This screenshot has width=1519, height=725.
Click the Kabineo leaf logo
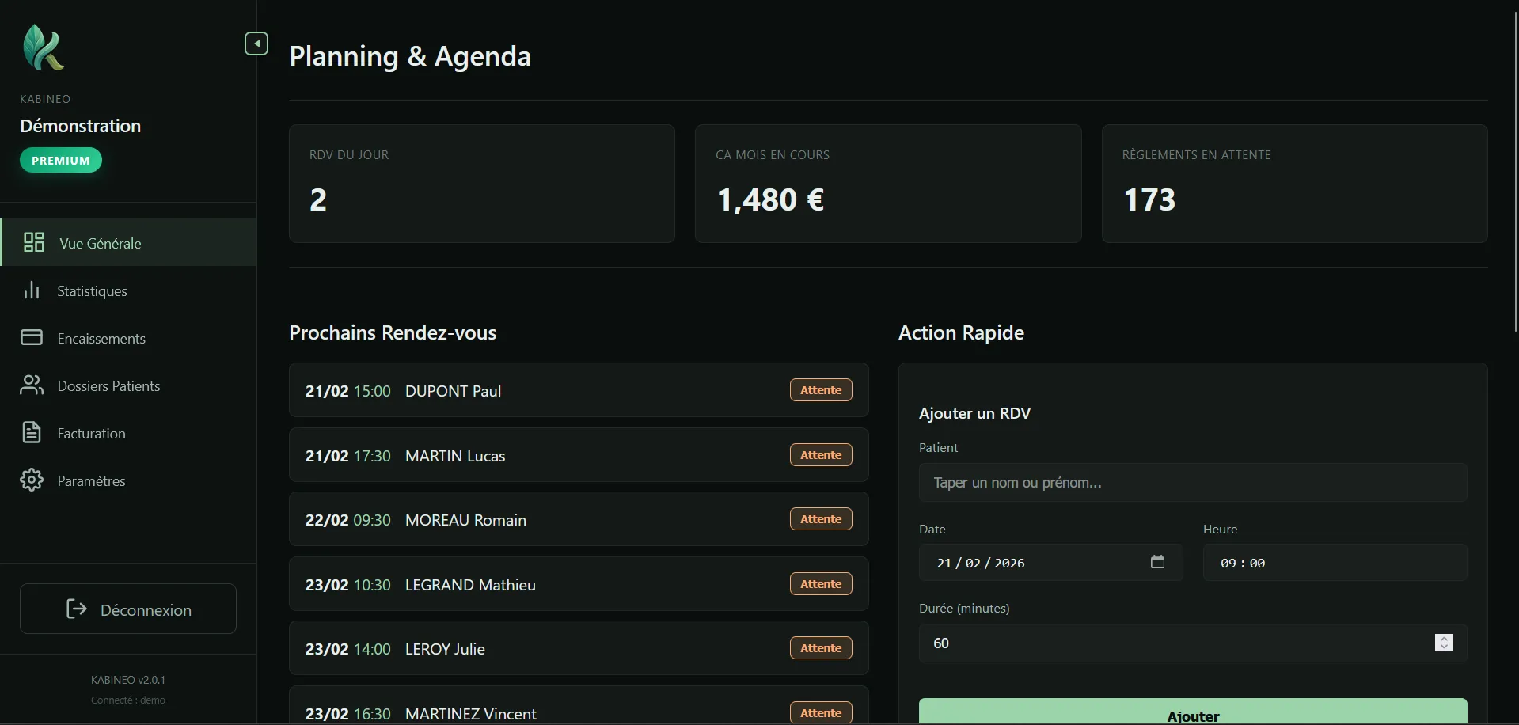pos(44,47)
